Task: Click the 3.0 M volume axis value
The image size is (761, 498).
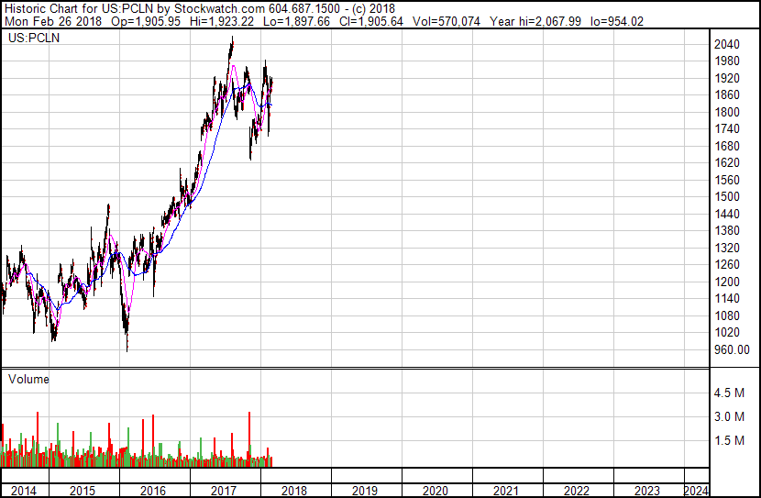Action: point(729,416)
